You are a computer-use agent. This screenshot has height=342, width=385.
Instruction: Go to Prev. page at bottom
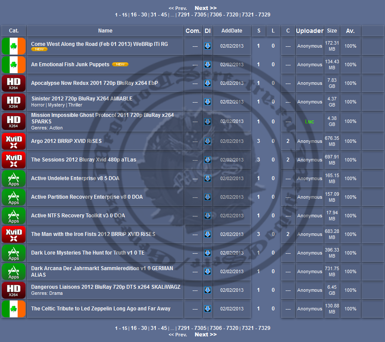(x=177, y=335)
